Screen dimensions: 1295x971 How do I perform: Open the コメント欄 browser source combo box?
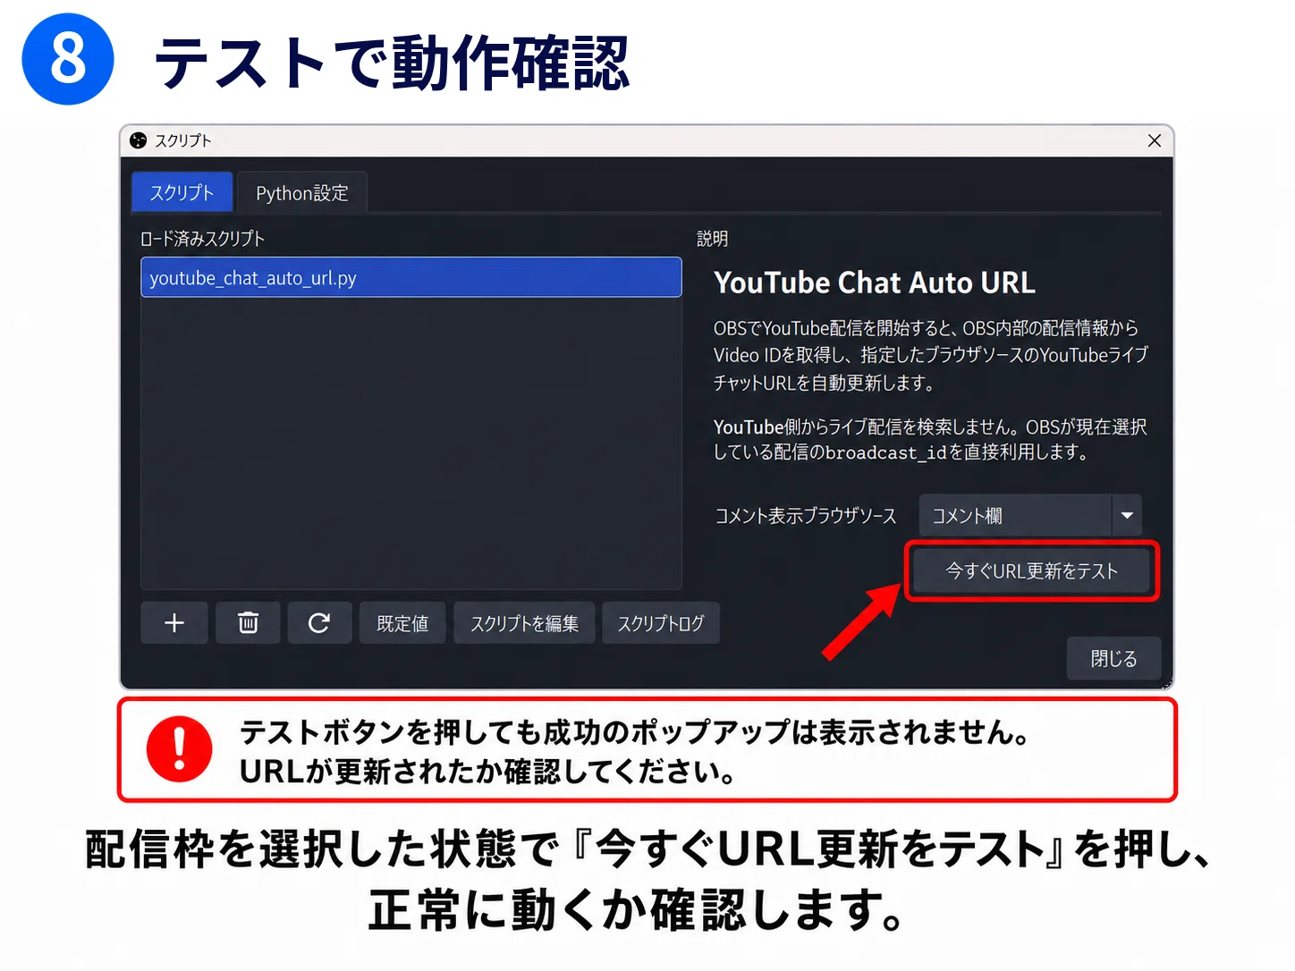point(1030,515)
